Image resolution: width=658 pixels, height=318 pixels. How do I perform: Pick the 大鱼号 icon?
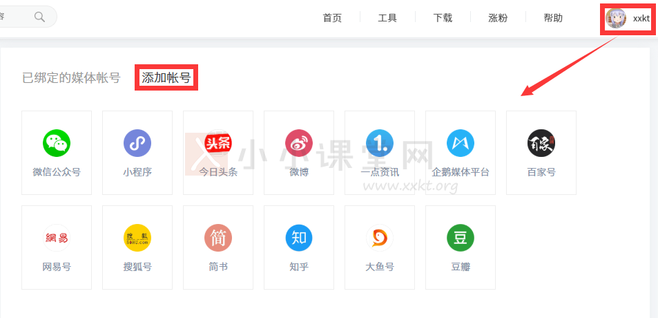380,238
